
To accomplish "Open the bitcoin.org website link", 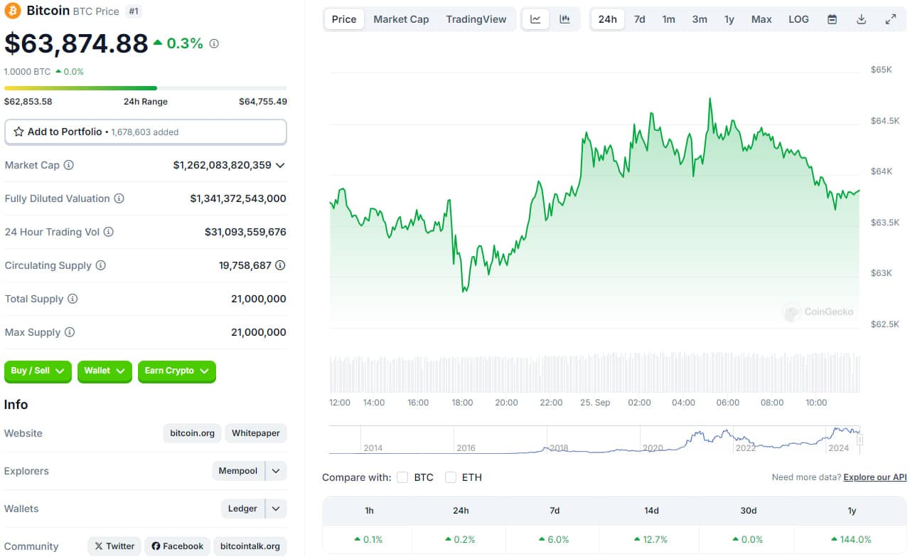I will (193, 433).
